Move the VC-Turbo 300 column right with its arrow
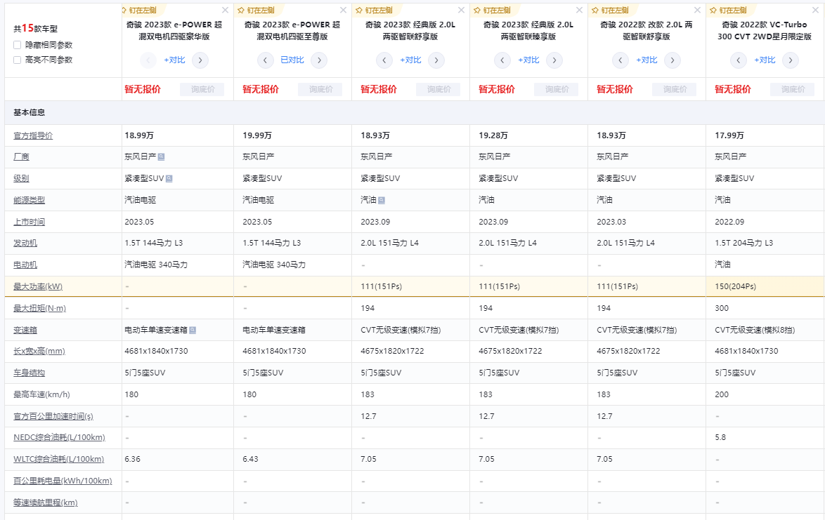This screenshot has height=520, width=825. (791, 60)
